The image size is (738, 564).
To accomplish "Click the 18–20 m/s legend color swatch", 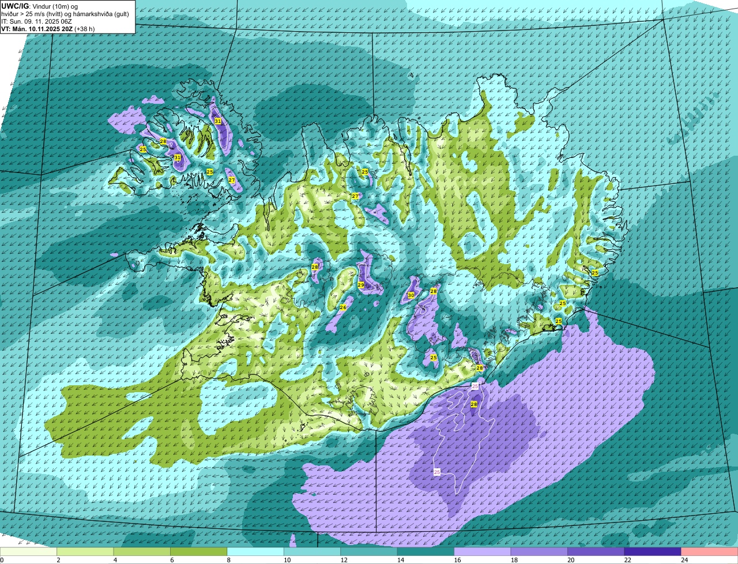I will coord(539,551).
